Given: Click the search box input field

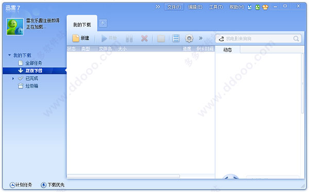Looking at the screenshot, I should [258, 39].
